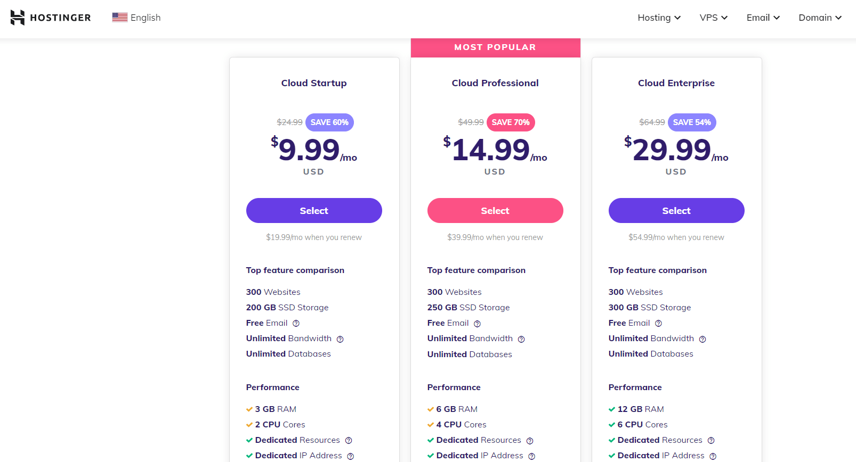856x462 pixels.
Task: Open the English language selector
Action: [x=136, y=18]
